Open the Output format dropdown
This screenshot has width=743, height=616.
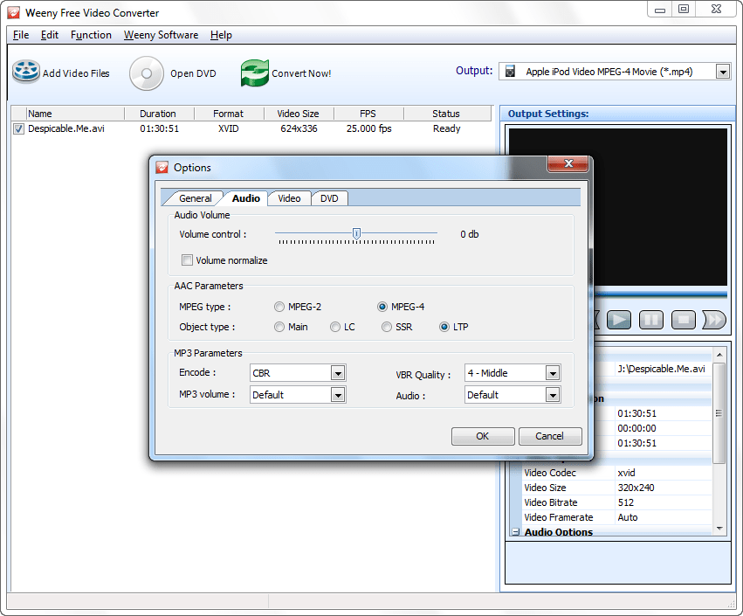(x=723, y=71)
